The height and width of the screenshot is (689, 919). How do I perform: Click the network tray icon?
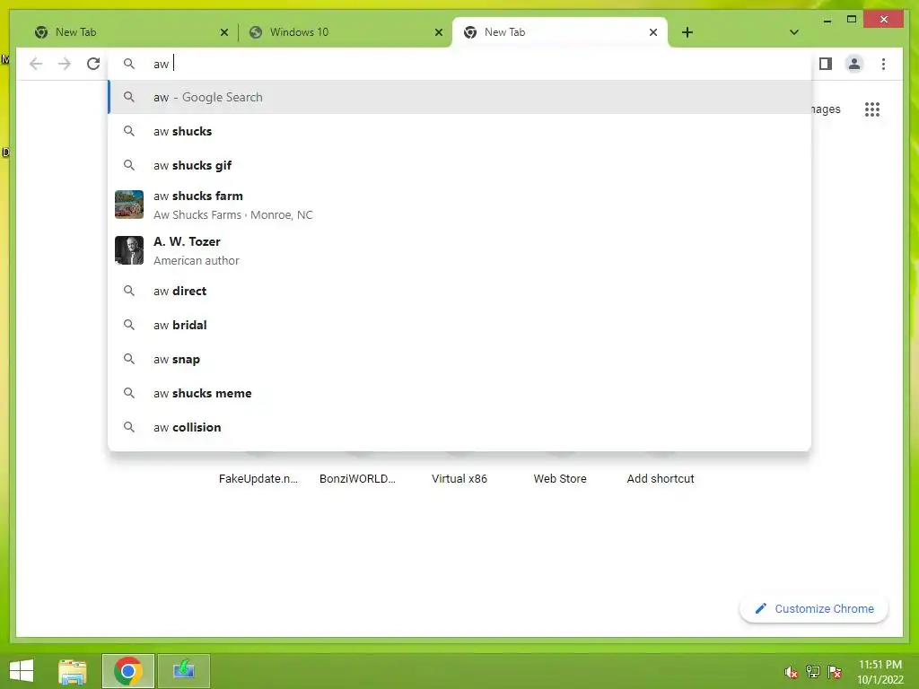[813, 672]
